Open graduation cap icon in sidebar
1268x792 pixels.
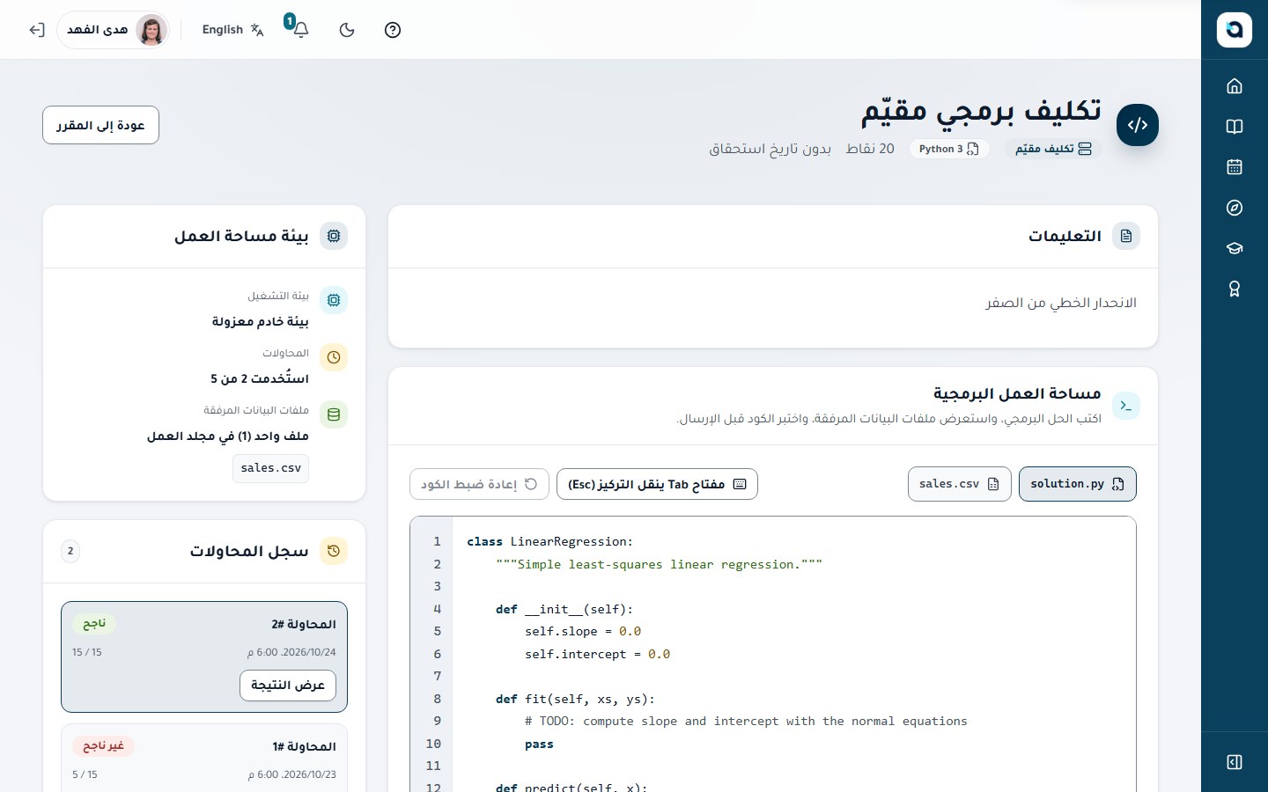[x=1235, y=248]
